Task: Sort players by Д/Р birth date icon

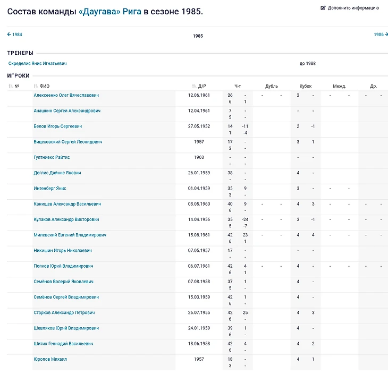Action: click(195, 86)
